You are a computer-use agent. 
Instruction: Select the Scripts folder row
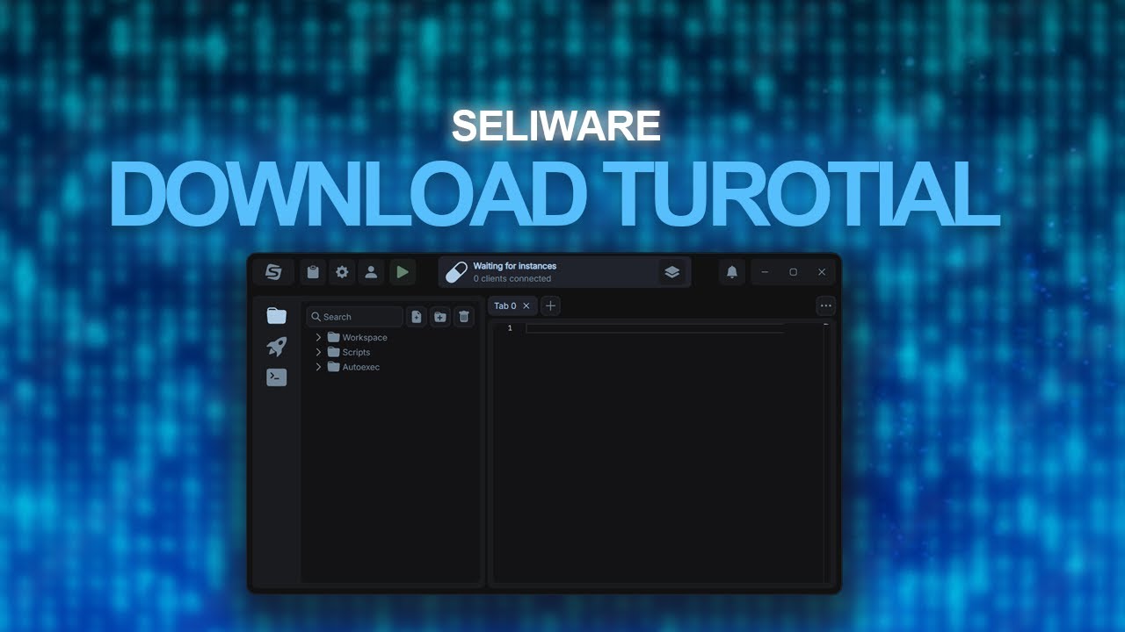click(x=391, y=352)
